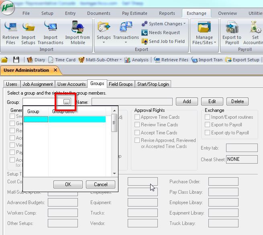Open the Setup ribbon tab
This screenshot has height=235, width=263.
47,13
